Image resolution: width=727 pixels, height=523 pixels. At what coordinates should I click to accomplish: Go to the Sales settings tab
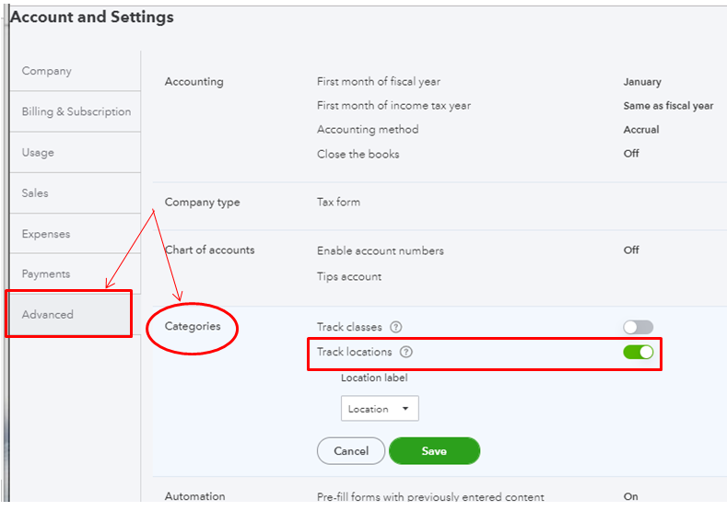coord(35,192)
